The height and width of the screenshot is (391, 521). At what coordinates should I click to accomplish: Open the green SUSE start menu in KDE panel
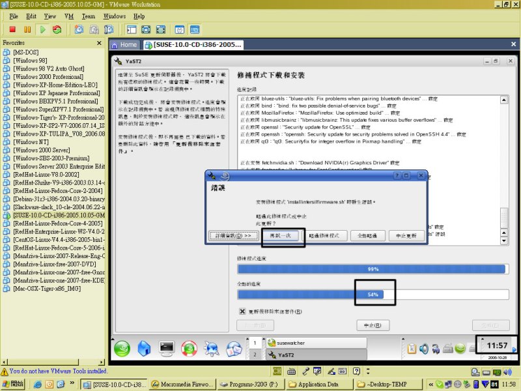tap(122, 349)
